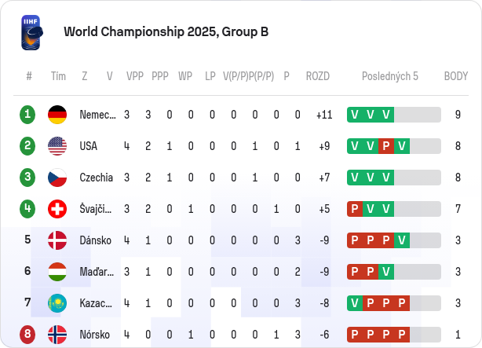The height and width of the screenshot is (348, 482).
Task: Open the Czechia team link
Action: pyautogui.click(x=97, y=178)
